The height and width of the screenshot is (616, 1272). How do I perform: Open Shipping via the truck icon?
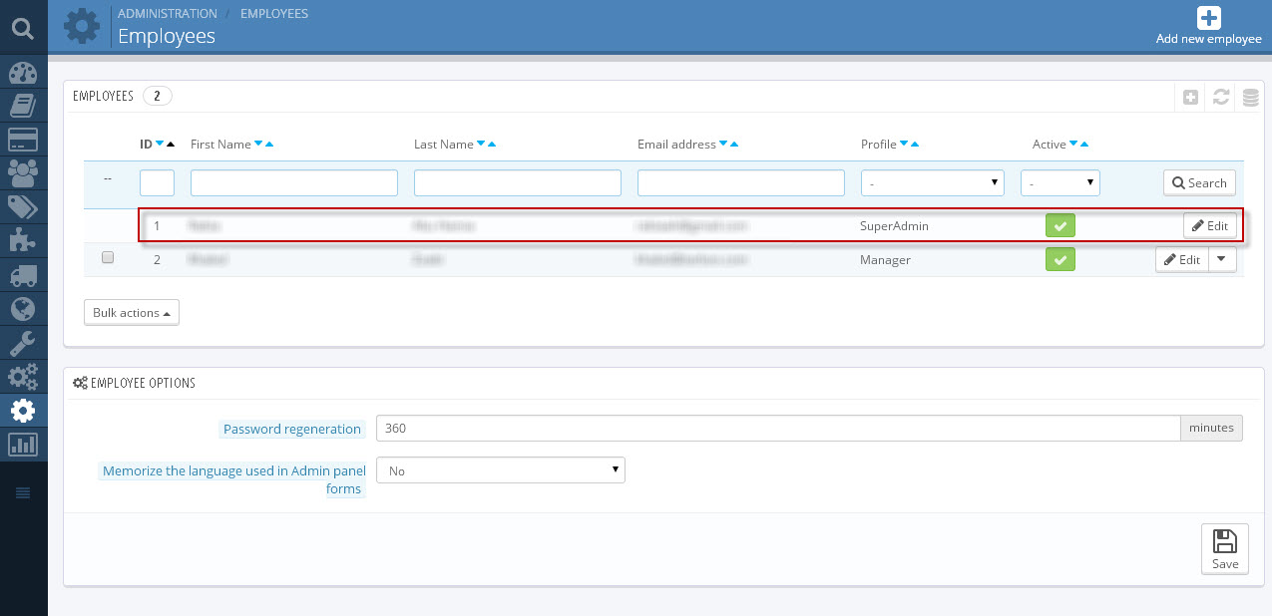23,275
